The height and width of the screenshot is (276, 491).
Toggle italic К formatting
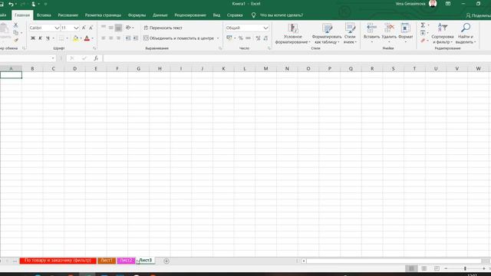[x=40, y=38]
